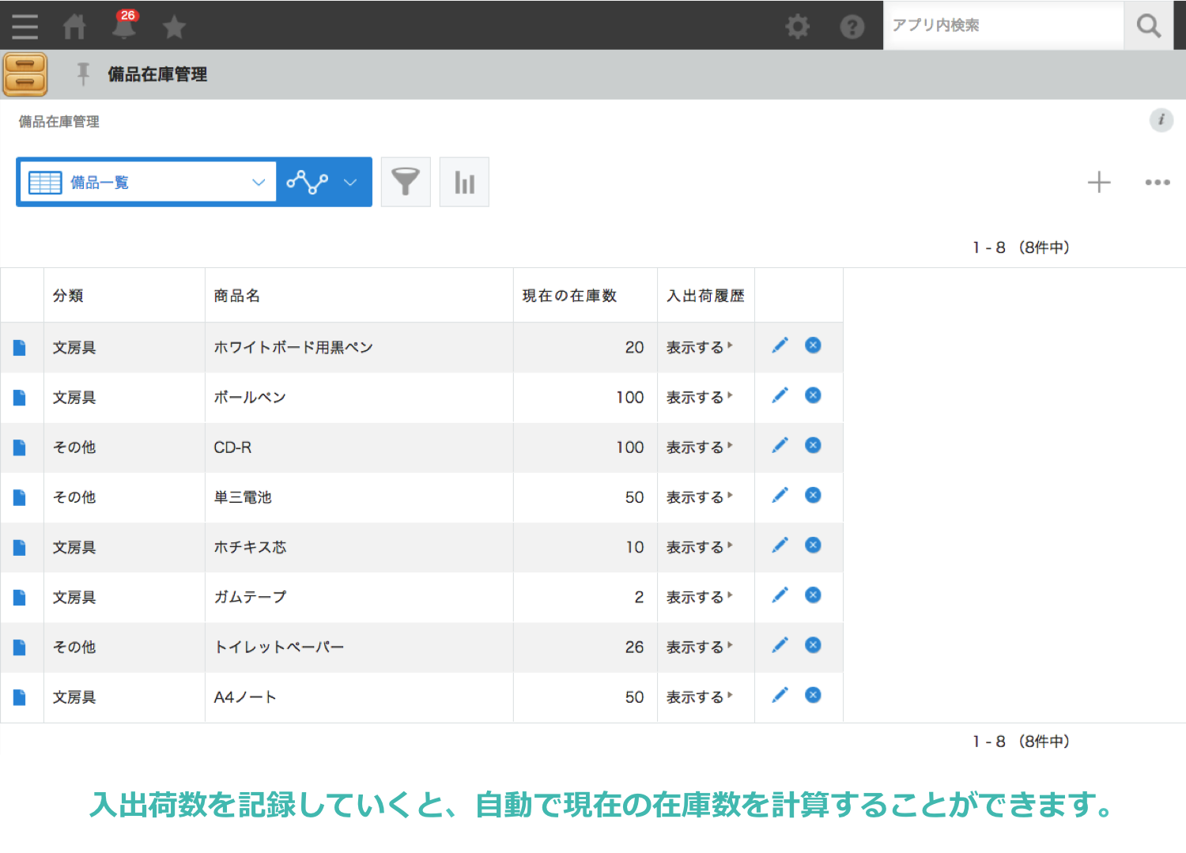Open the bar chart aggregate button
The image size is (1186, 853).
[464, 182]
